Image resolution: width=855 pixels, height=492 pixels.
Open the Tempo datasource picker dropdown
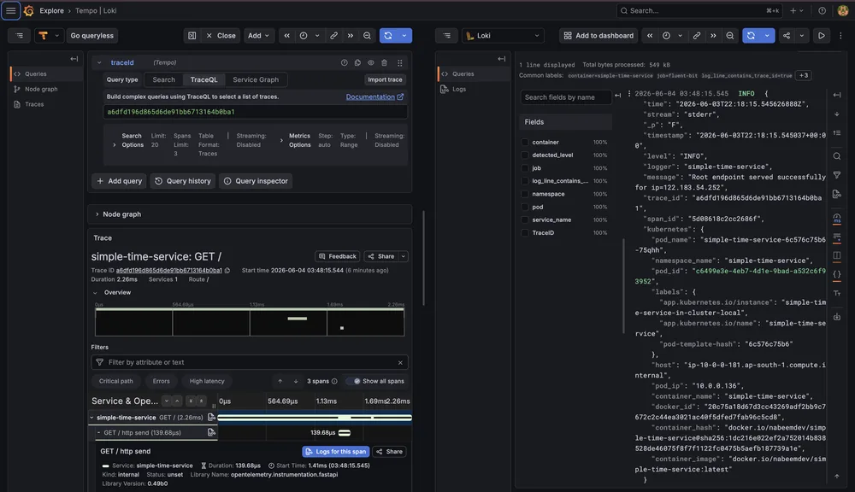coord(49,35)
